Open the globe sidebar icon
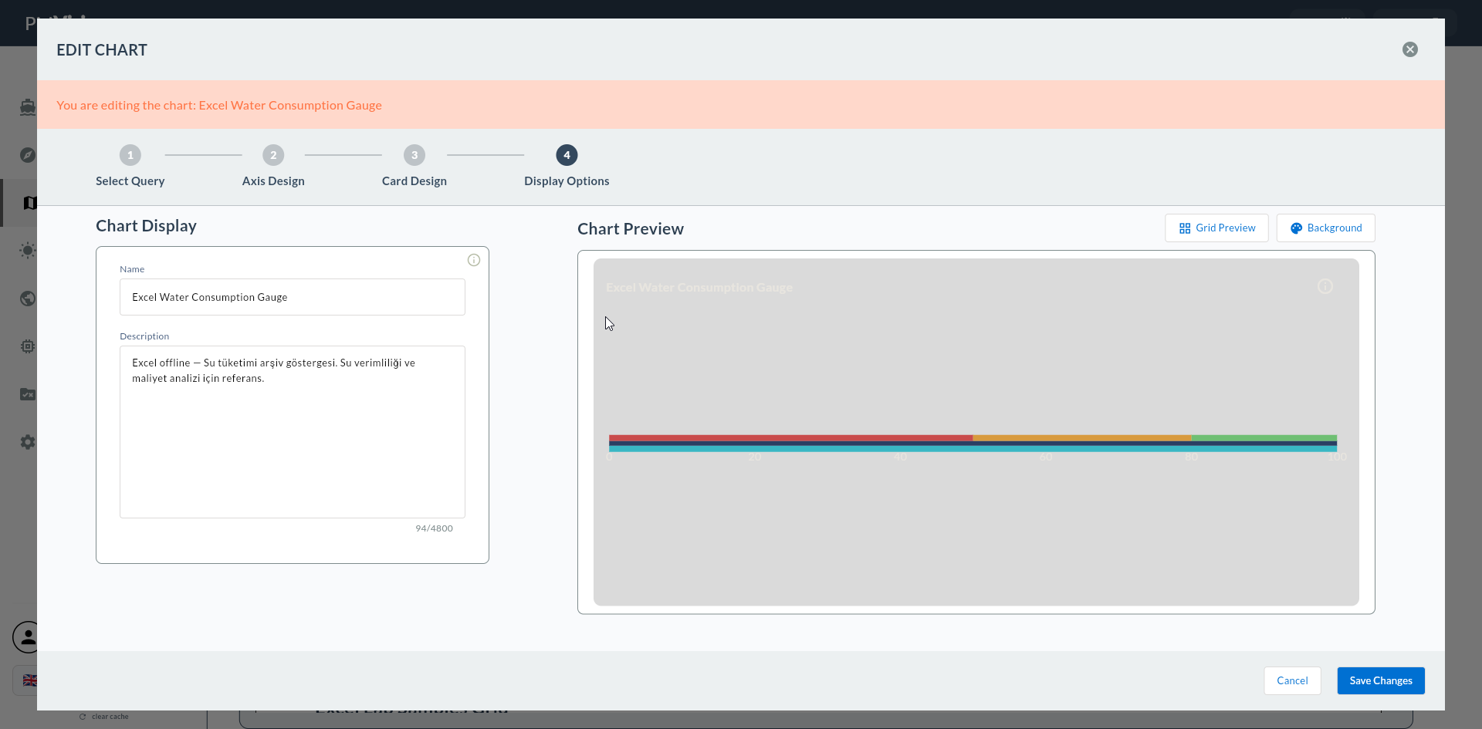The image size is (1482, 729). pos(28,299)
